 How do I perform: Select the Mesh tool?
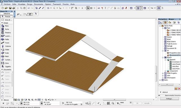pyautogui.click(x=6, y=56)
